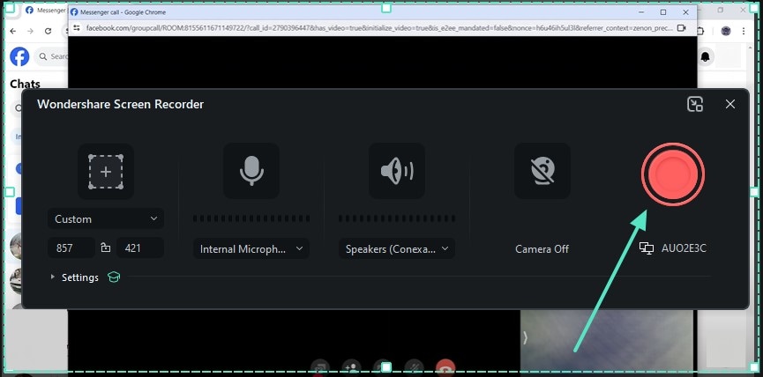Close the Wondershare Screen Recorder panel
This screenshot has height=377, width=763.
[729, 104]
